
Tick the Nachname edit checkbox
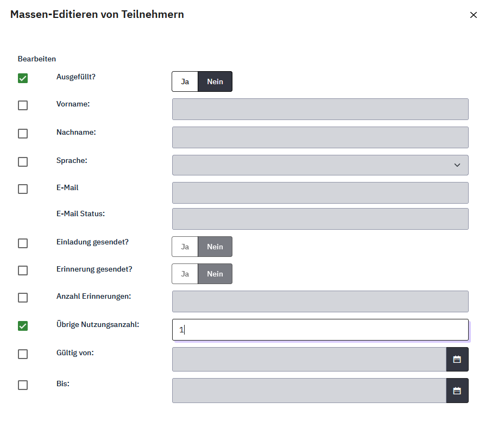pyautogui.click(x=23, y=134)
